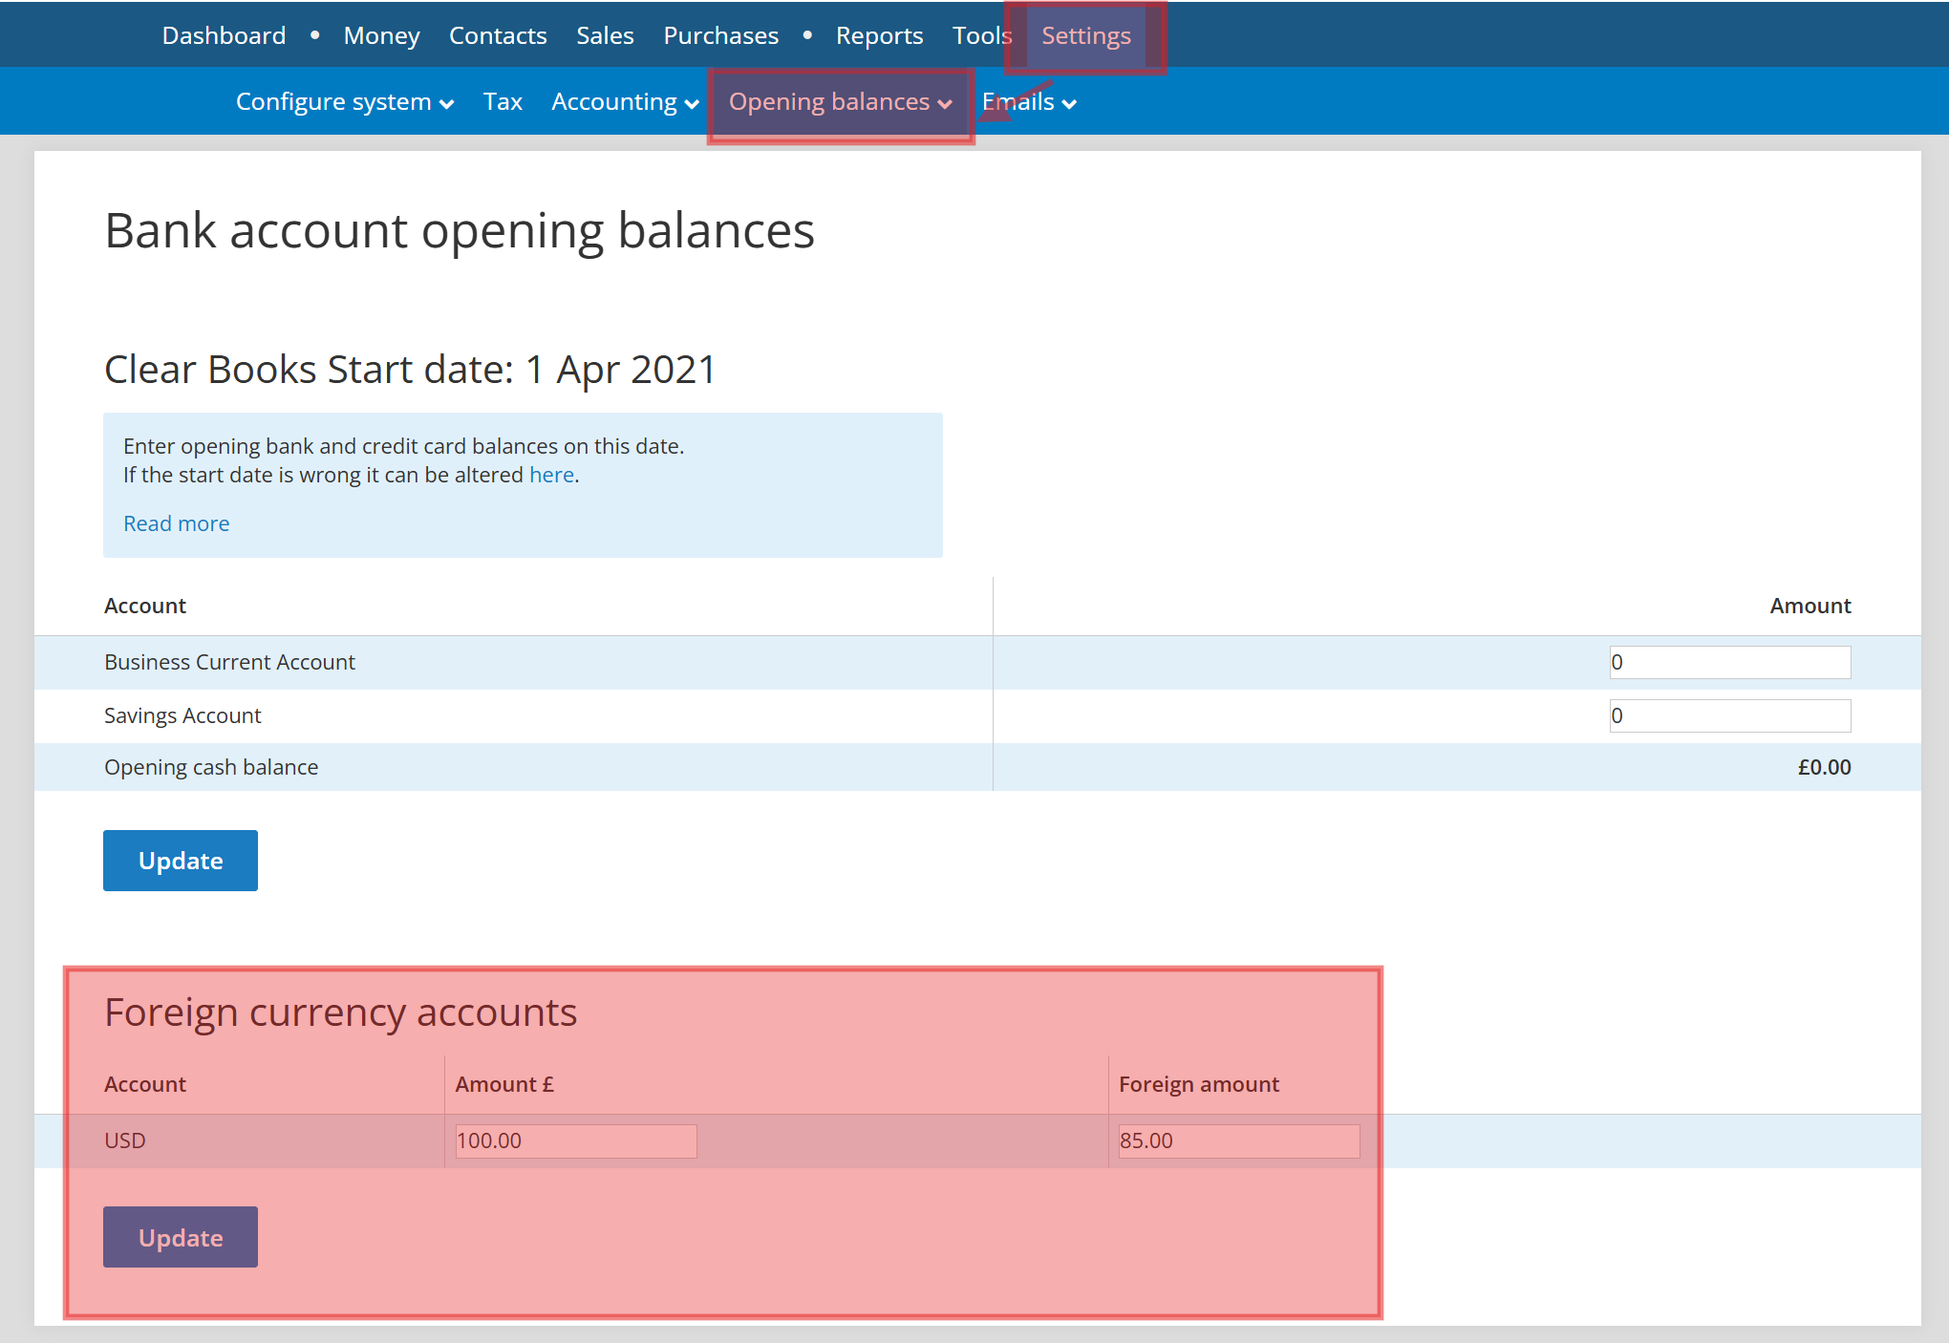
Task: Open the Tax submenu item
Action: pyautogui.click(x=503, y=102)
